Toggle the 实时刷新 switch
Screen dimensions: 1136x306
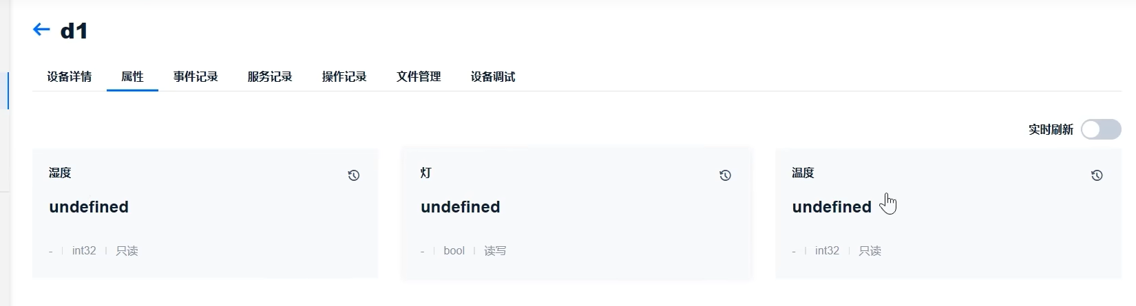1101,129
